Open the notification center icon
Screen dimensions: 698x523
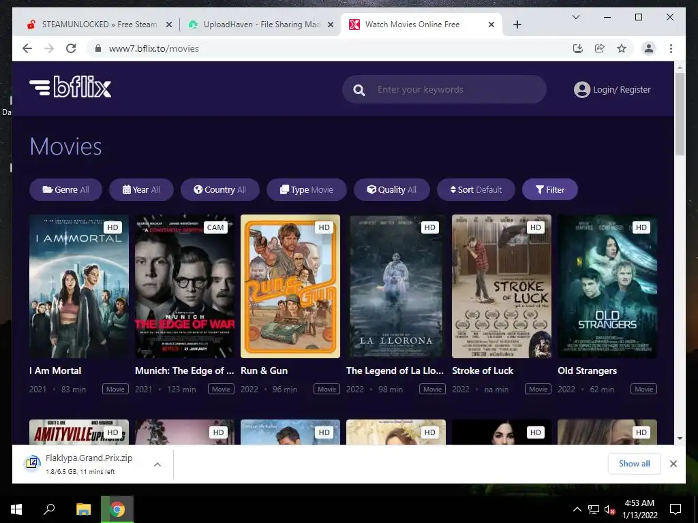click(676, 509)
